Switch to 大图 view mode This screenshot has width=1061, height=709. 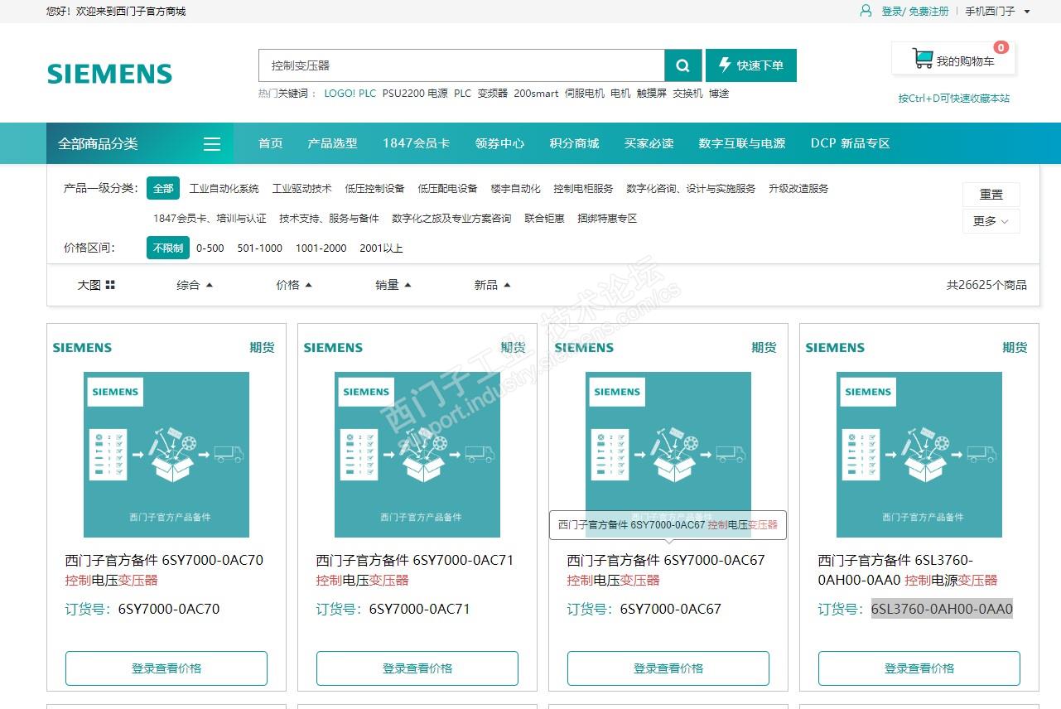(x=96, y=285)
